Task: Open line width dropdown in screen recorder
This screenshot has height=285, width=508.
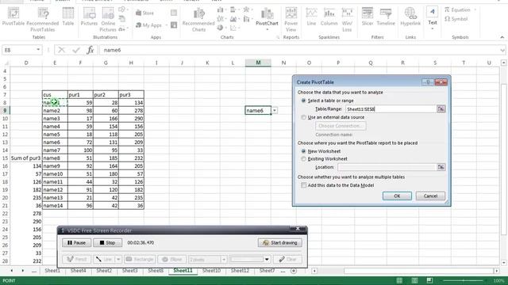Action: [224, 259]
